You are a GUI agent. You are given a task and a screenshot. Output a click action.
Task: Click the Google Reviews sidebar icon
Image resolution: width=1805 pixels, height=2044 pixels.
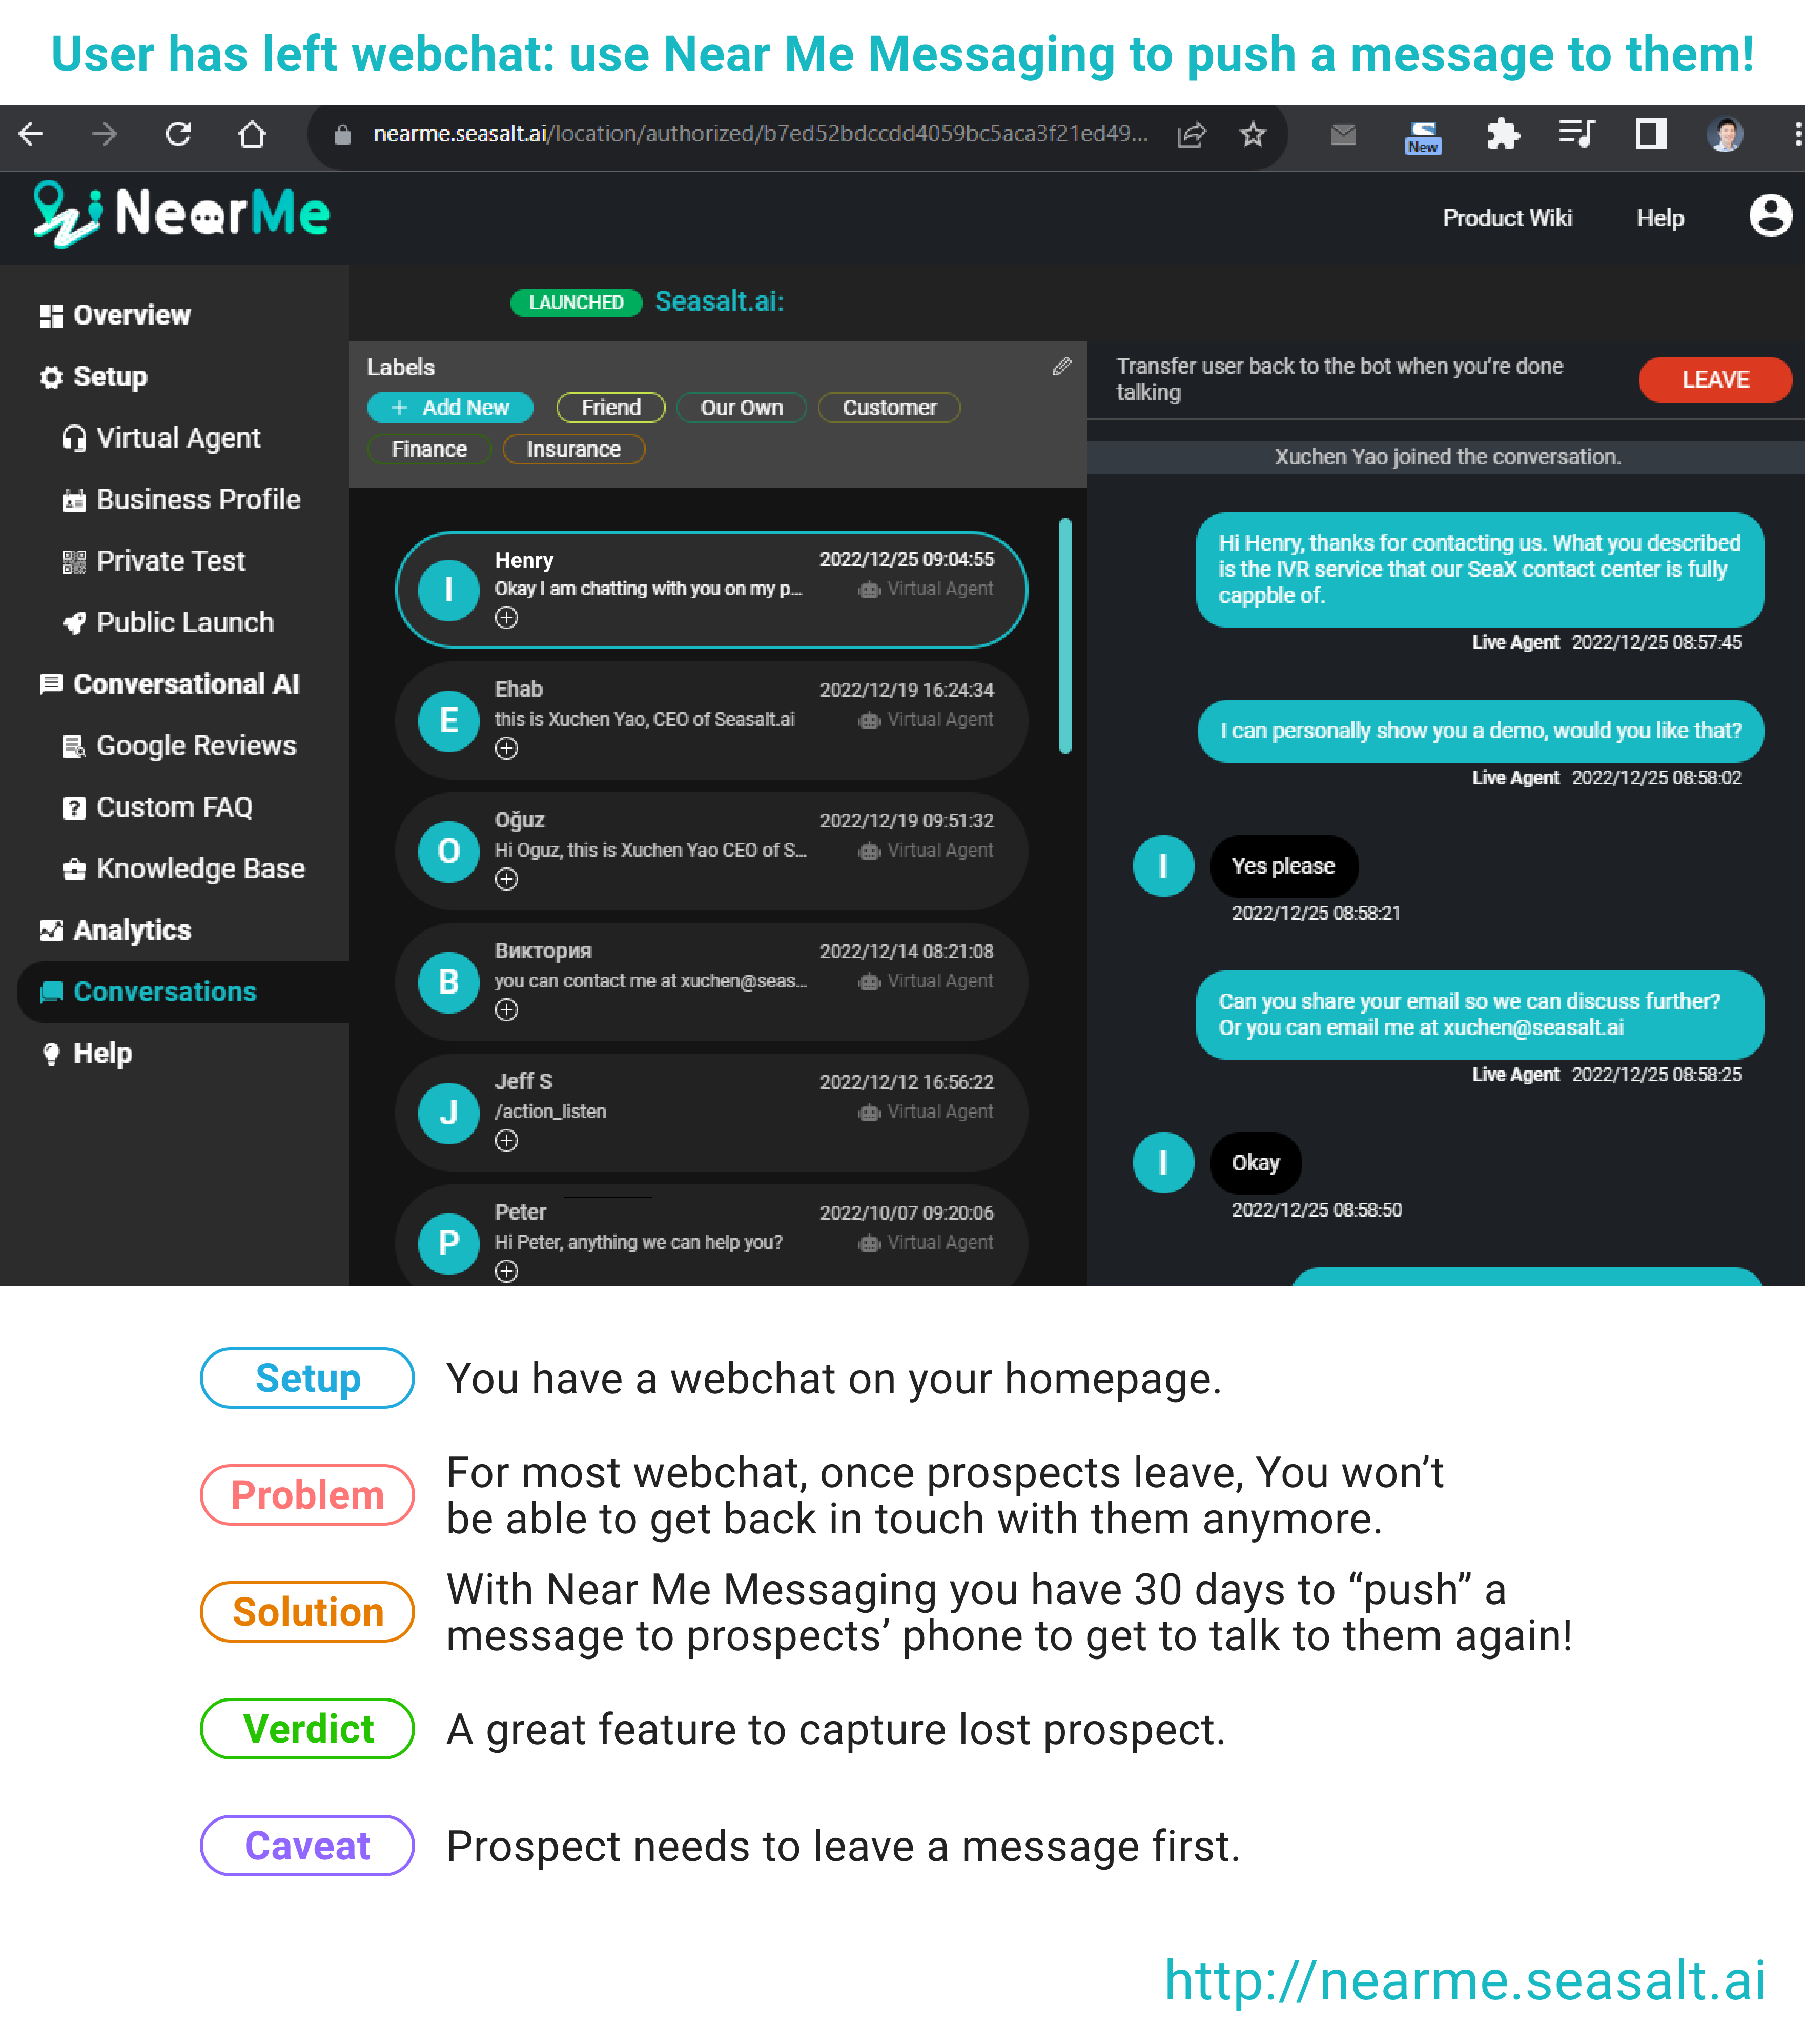74,745
